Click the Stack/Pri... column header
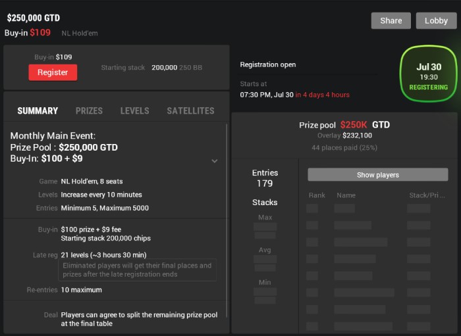 click(427, 195)
